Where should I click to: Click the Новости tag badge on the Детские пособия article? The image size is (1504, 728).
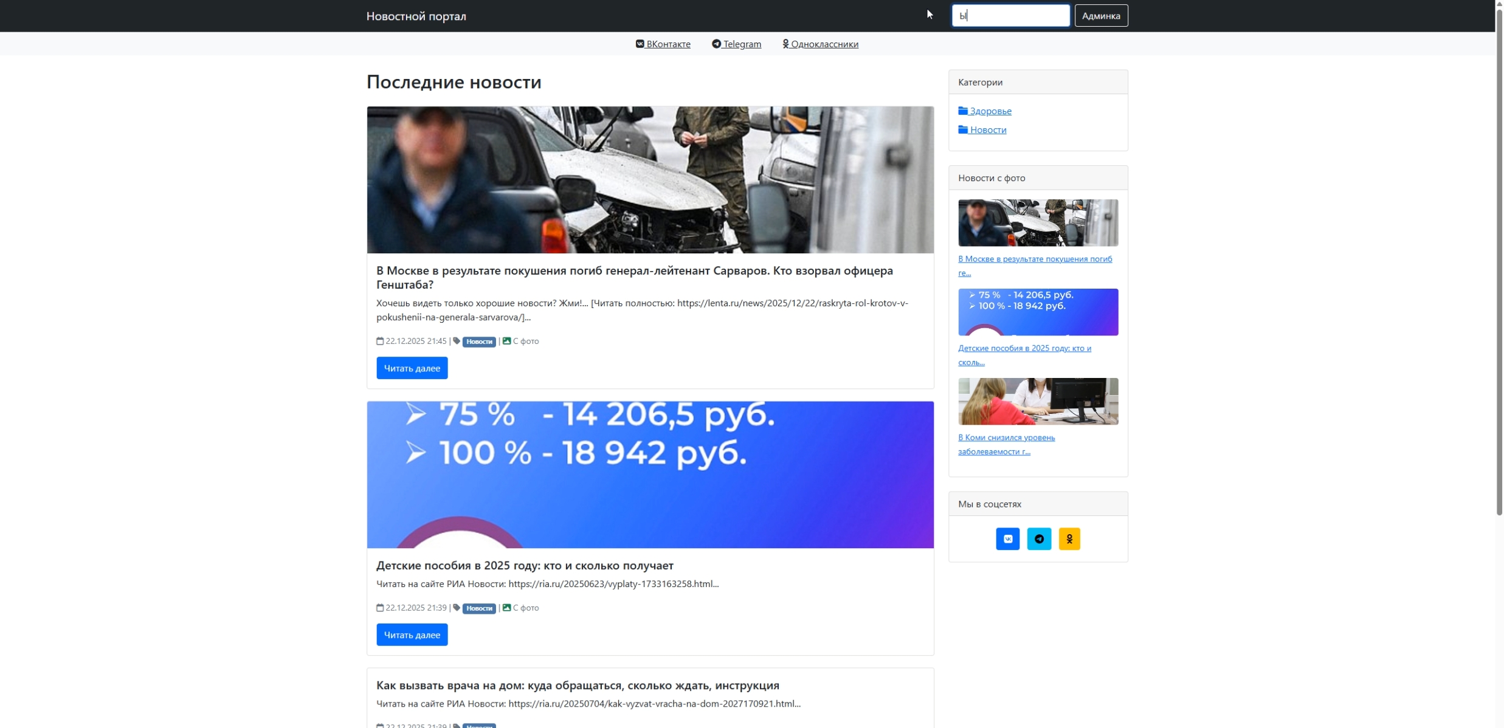point(479,608)
